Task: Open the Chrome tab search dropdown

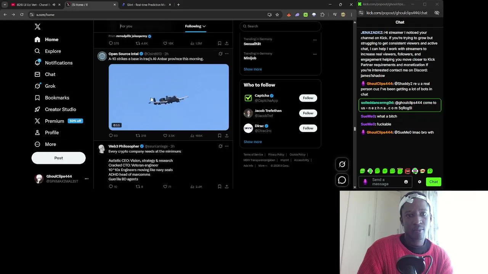Action: (5, 5)
